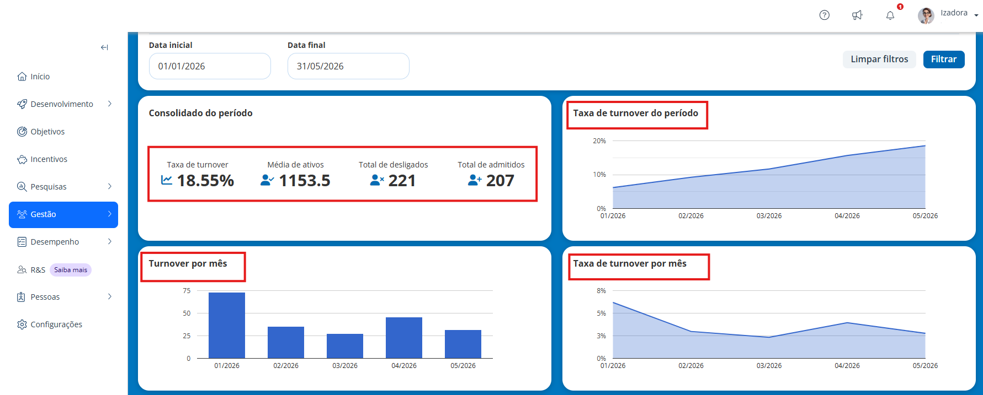
Task: Expand the Desenvolvimento submenu chevron
Action: coord(110,104)
